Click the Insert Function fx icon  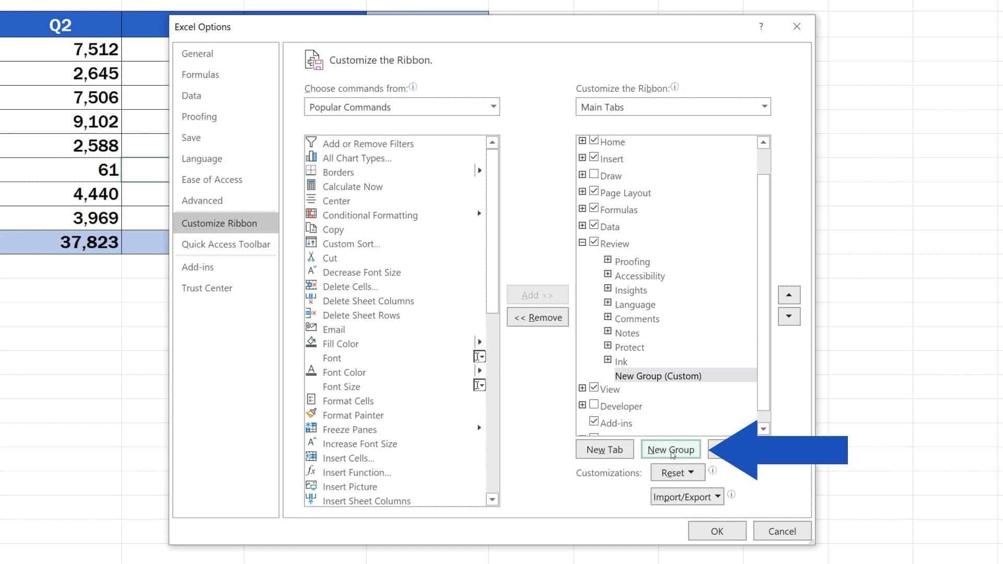tap(311, 471)
